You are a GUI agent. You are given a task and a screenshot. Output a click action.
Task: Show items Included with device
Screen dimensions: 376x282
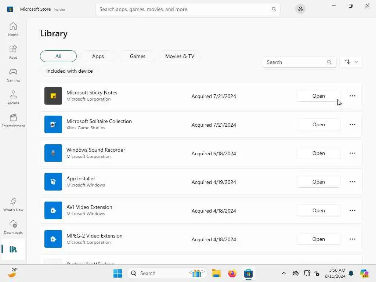pos(69,71)
